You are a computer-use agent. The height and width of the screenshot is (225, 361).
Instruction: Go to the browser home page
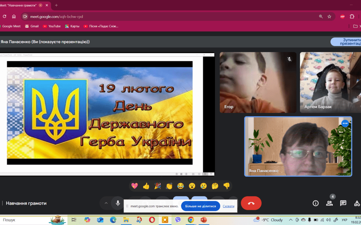(14, 17)
